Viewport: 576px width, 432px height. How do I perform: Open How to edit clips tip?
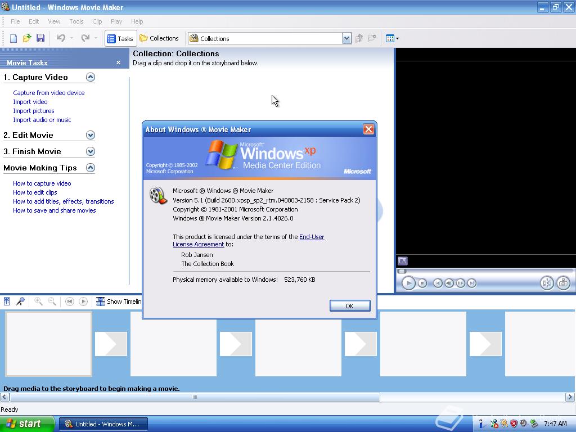coord(35,192)
